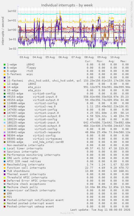
Task: Click the 49154-edge virtio0-output.0 label
Action: point(33,100)
